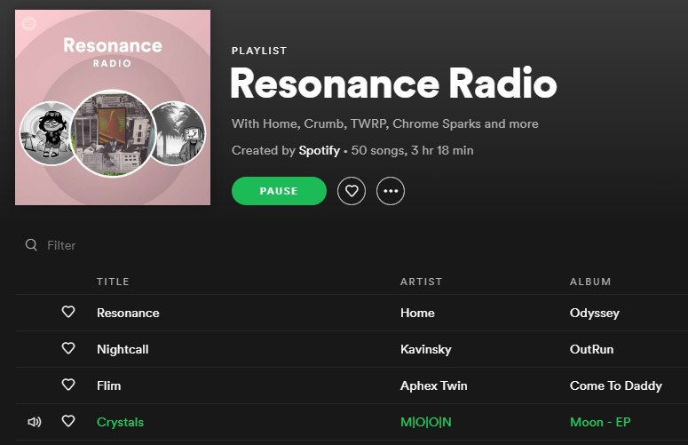688x445 pixels.
Task: Click the Filter search field
Action: pyautogui.click(x=61, y=245)
